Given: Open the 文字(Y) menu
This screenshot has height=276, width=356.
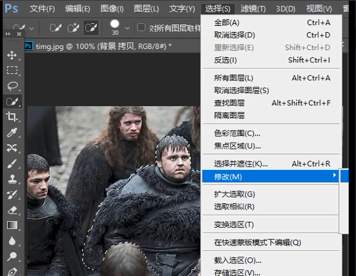Looking at the screenshot, I should pyautogui.click(x=182, y=9).
